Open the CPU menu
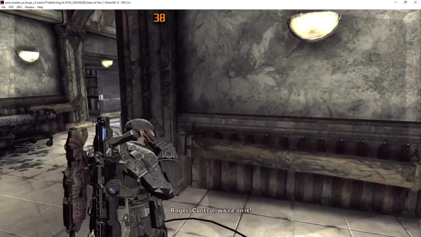 pos(11,7)
